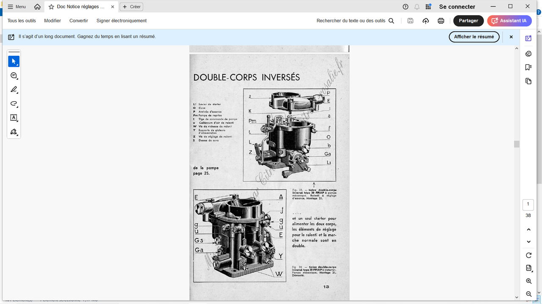This screenshot has width=542, height=304.
Task: Rotate the page with the rotate icon
Action: pos(528,255)
